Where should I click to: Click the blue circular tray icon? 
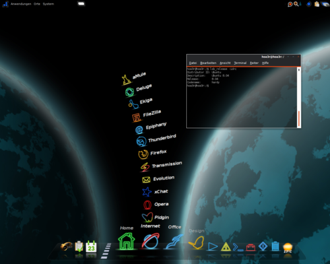click(x=309, y=4)
